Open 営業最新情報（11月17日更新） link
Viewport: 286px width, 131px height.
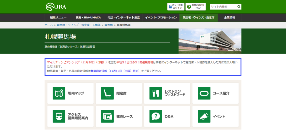pyautogui.click(x=115, y=71)
